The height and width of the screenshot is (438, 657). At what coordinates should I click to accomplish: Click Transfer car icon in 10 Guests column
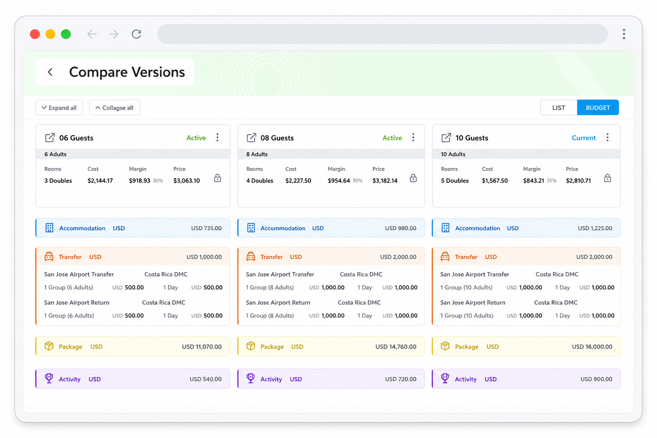tap(445, 257)
